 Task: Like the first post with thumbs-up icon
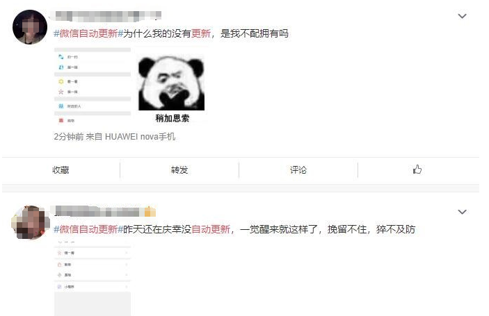coord(417,169)
